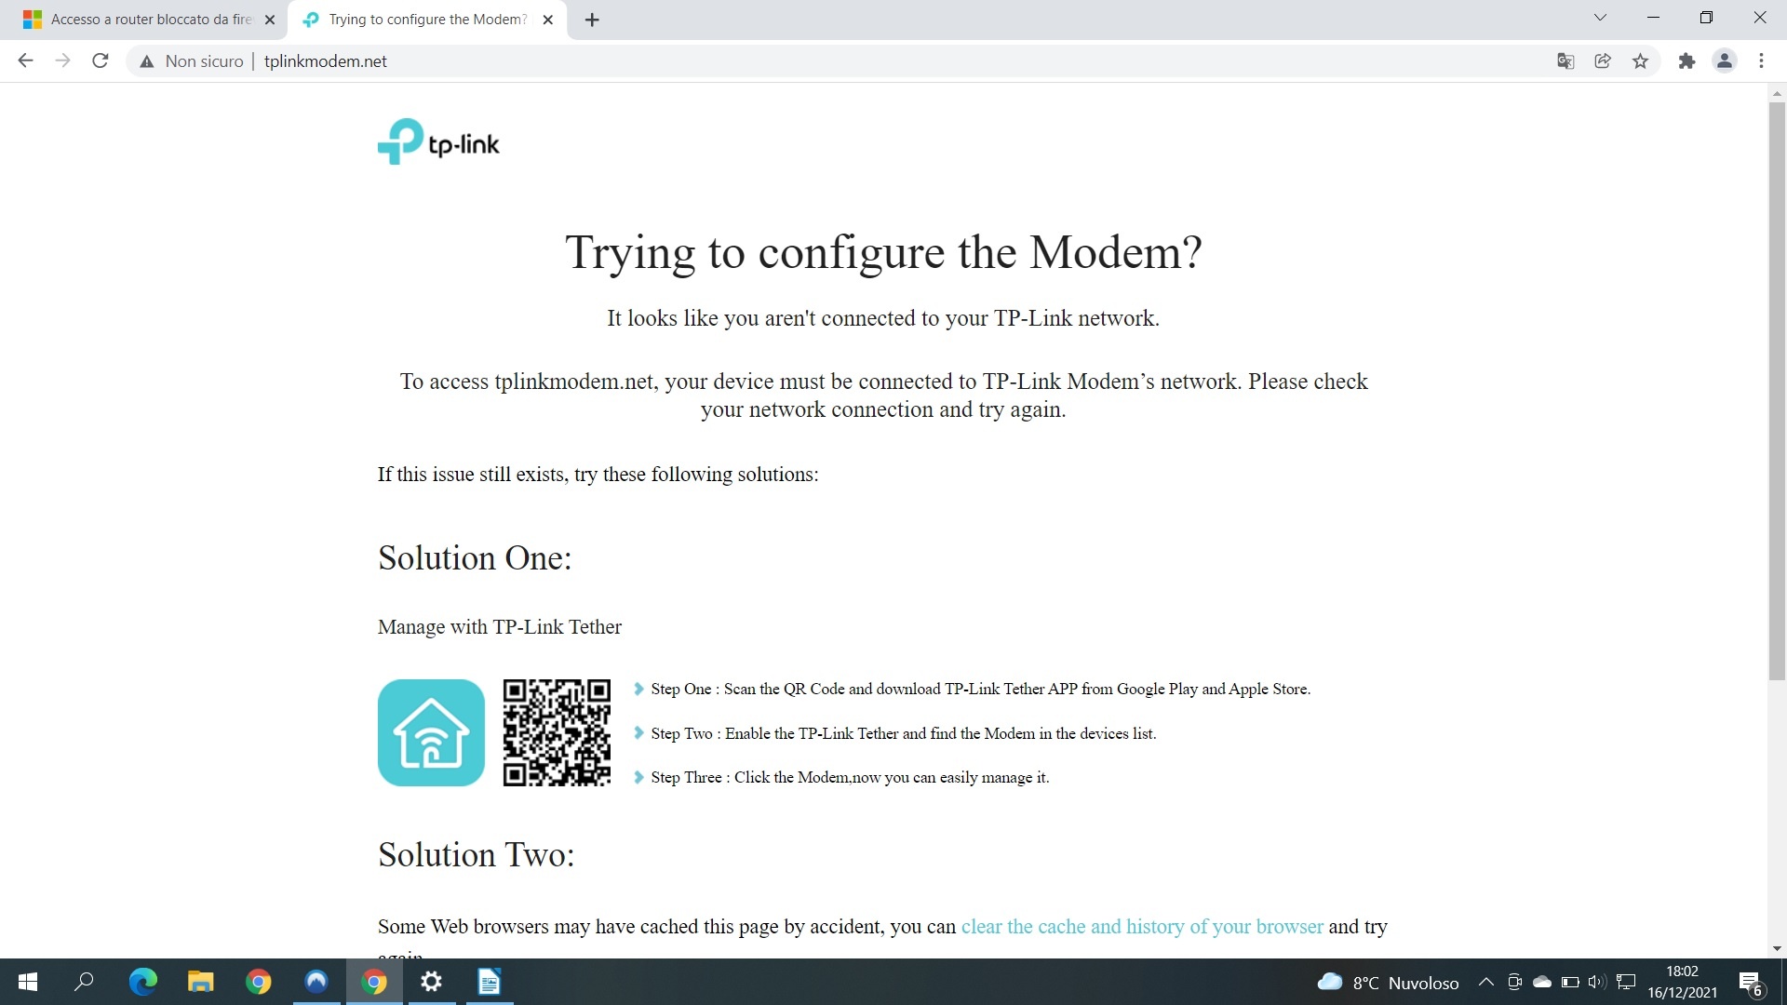Launch Microsoft Edge from the taskbar
The width and height of the screenshot is (1787, 1005).
click(x=142, y=982)
